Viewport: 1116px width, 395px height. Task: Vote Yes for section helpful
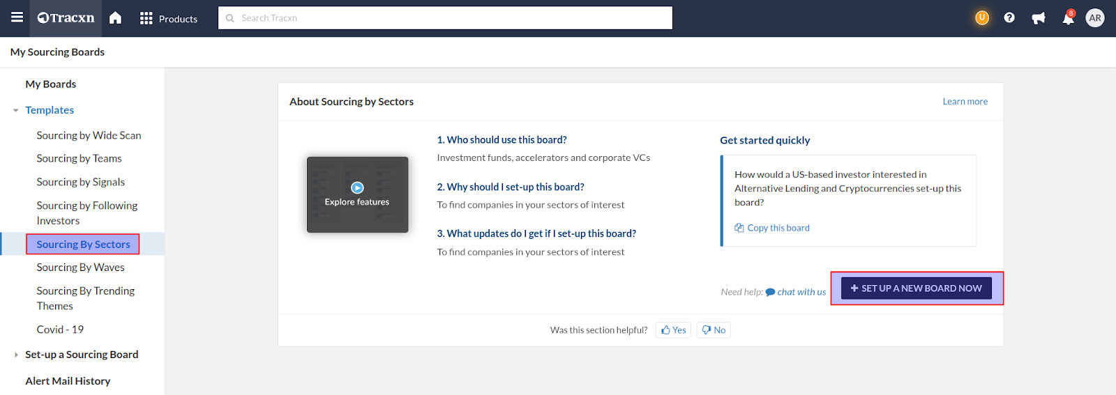[x=673, y=330]
